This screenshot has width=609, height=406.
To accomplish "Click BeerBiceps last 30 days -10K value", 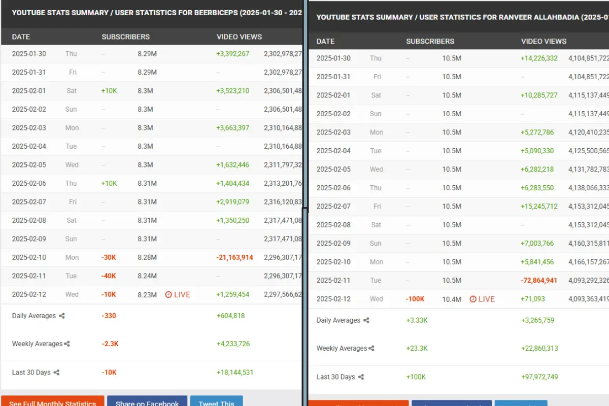I will click(109, 373).
